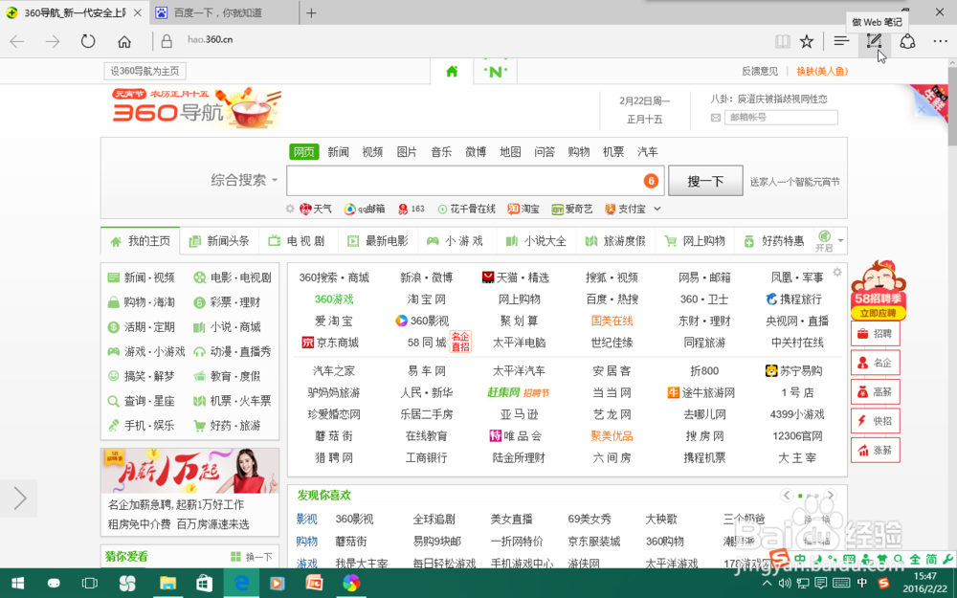Expand the 综合搜索 dropdown
The image size is (957, 598).
pos(275,180)
